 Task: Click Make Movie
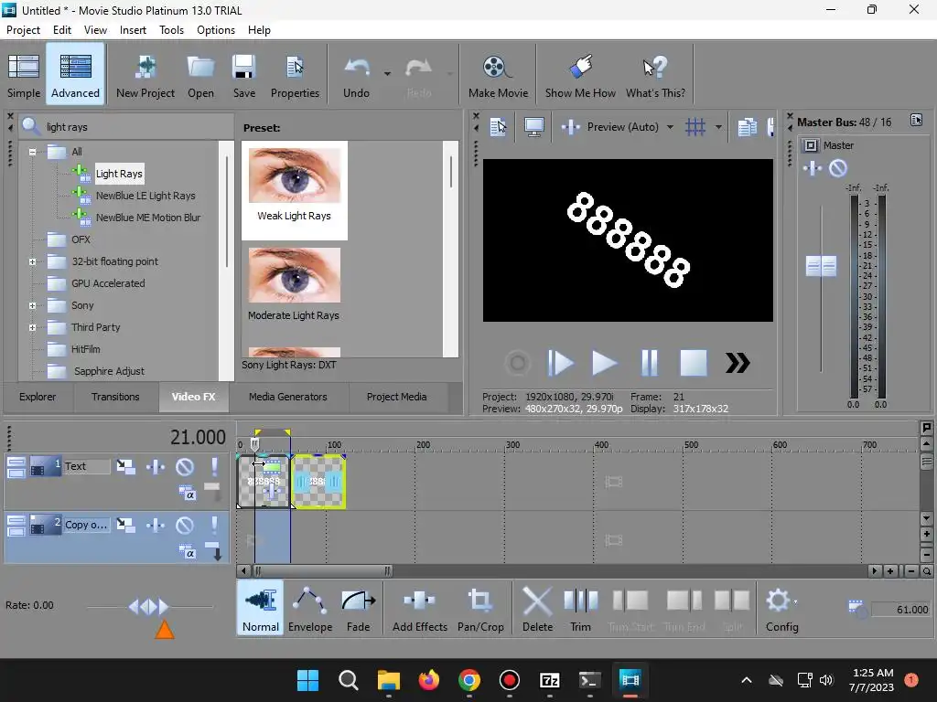coord(498,75)
